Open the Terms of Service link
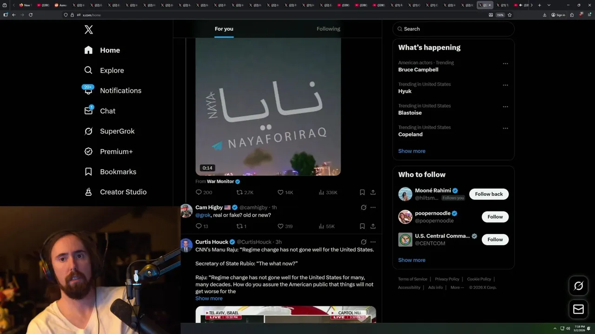Screen dimensions: 595x334 click(412, 279)
